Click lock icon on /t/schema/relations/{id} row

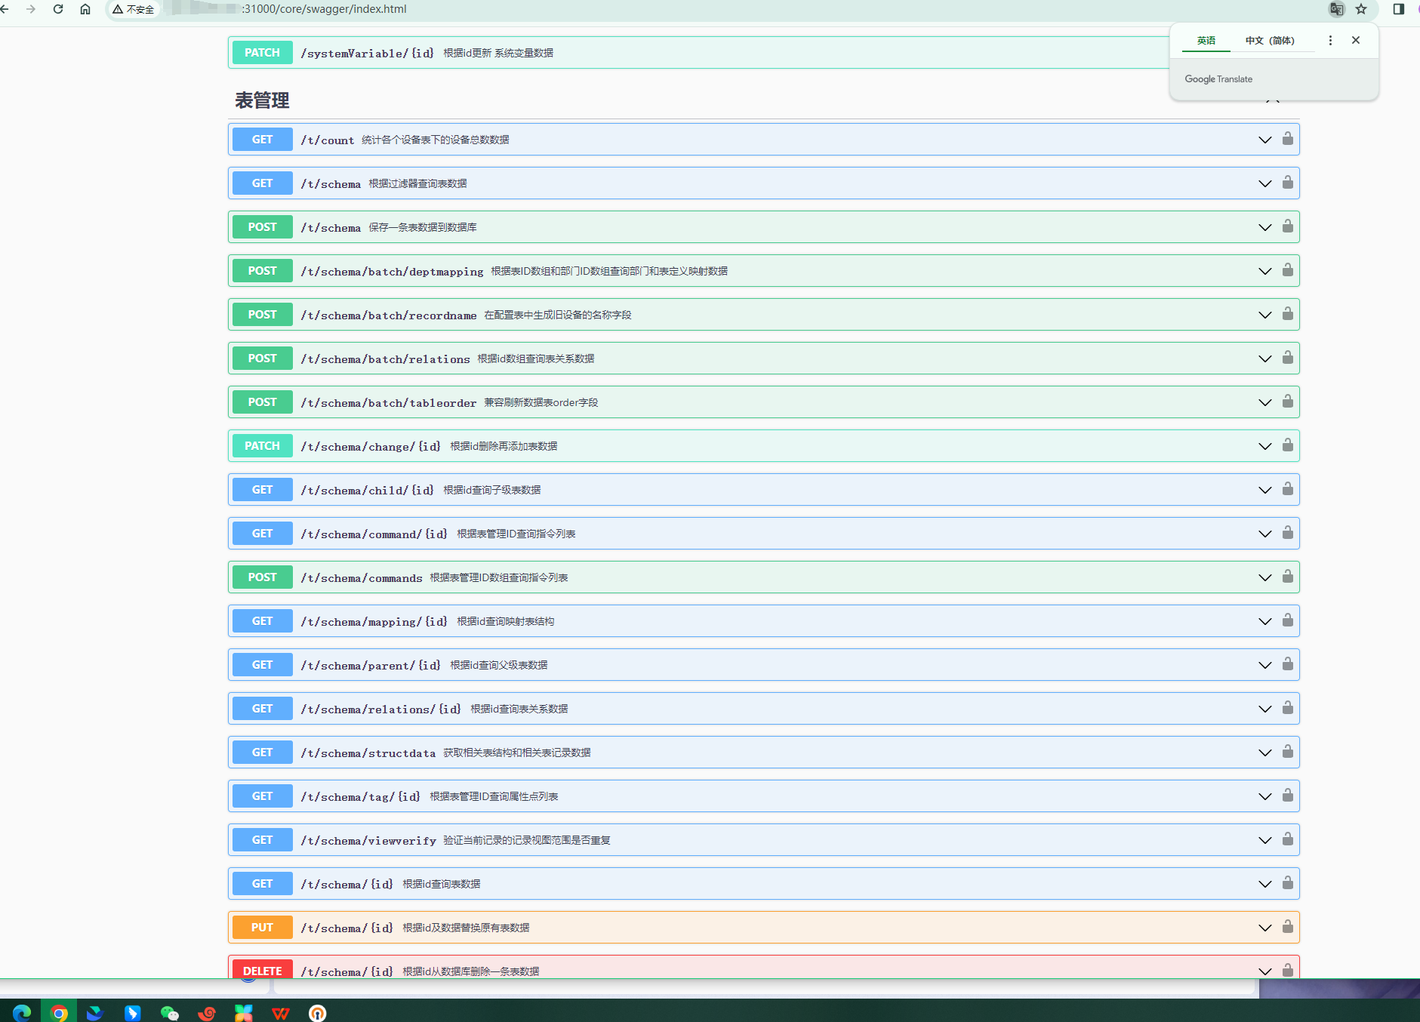[1288, 708]
